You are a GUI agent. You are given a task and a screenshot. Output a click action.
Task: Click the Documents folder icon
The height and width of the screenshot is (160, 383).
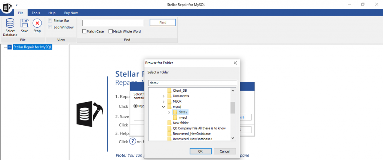point(169,96)
